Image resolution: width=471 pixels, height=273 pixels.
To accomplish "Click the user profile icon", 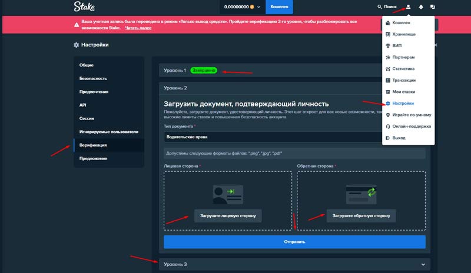I will [409, 7].
